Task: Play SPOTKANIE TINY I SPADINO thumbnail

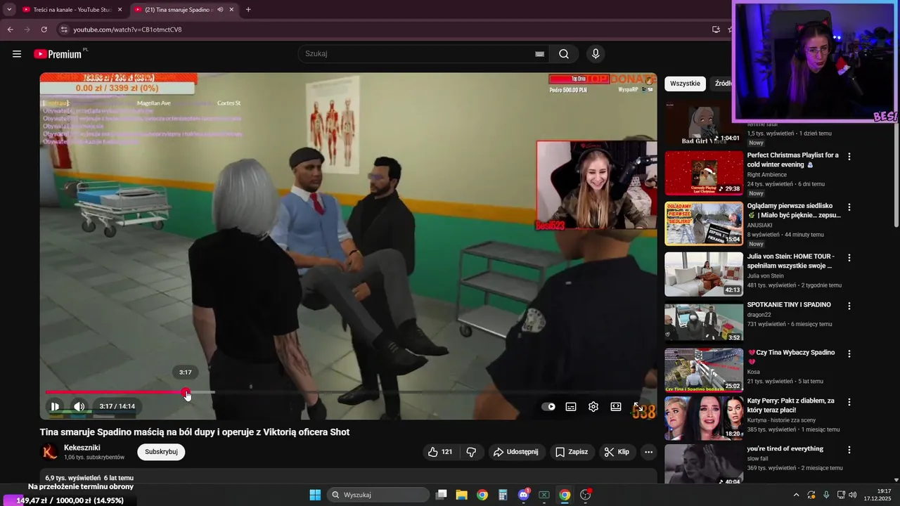Action: (x=704, y=322)
